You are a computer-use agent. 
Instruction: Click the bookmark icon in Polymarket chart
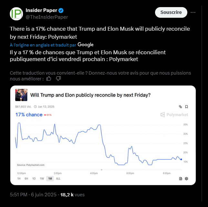pyautogui.click(x=186, y=107)
